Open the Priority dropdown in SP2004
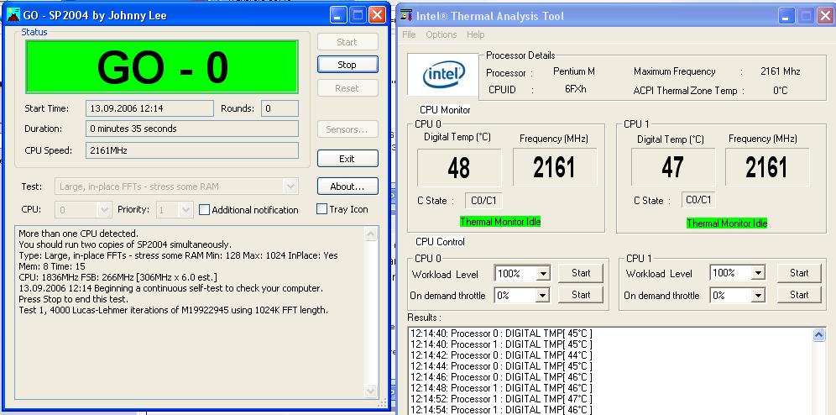This screenshot has height=415, width=836. point(185,210)
